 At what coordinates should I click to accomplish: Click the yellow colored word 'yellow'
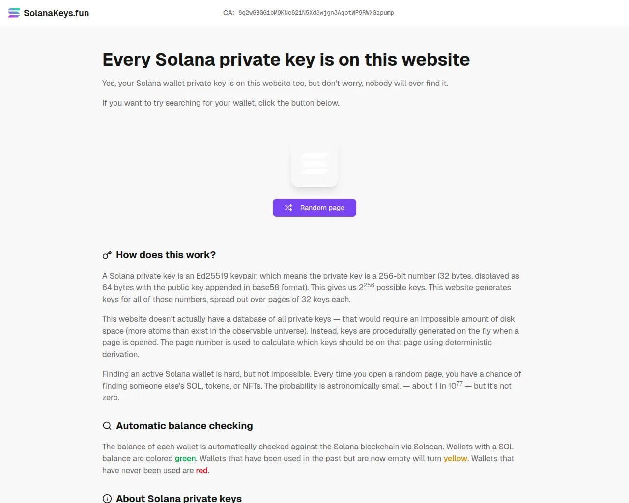tap(455, 458)
